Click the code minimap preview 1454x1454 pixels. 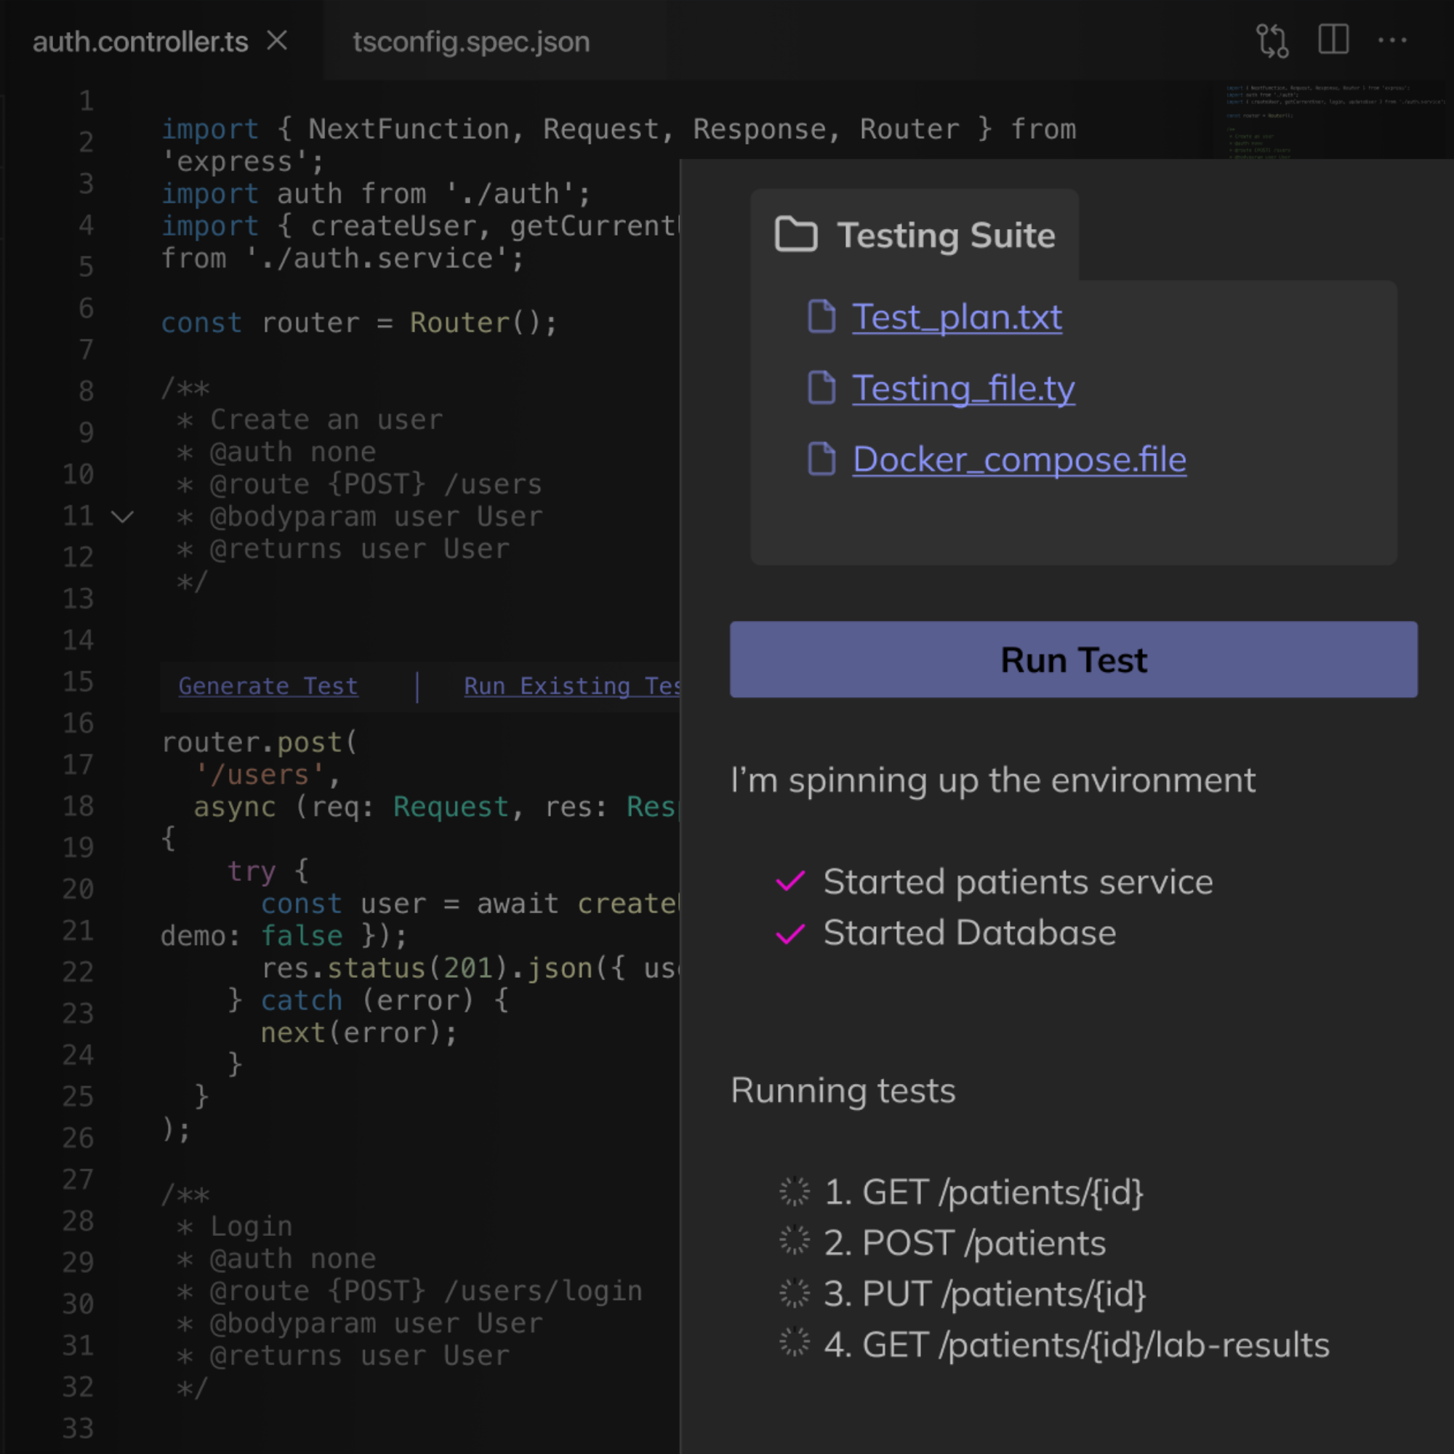point(1333,119)
